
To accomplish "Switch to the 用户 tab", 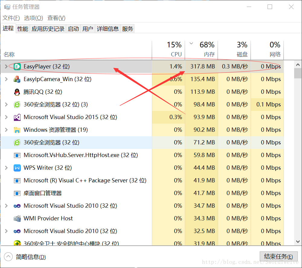I will click(x=88, y=29).
